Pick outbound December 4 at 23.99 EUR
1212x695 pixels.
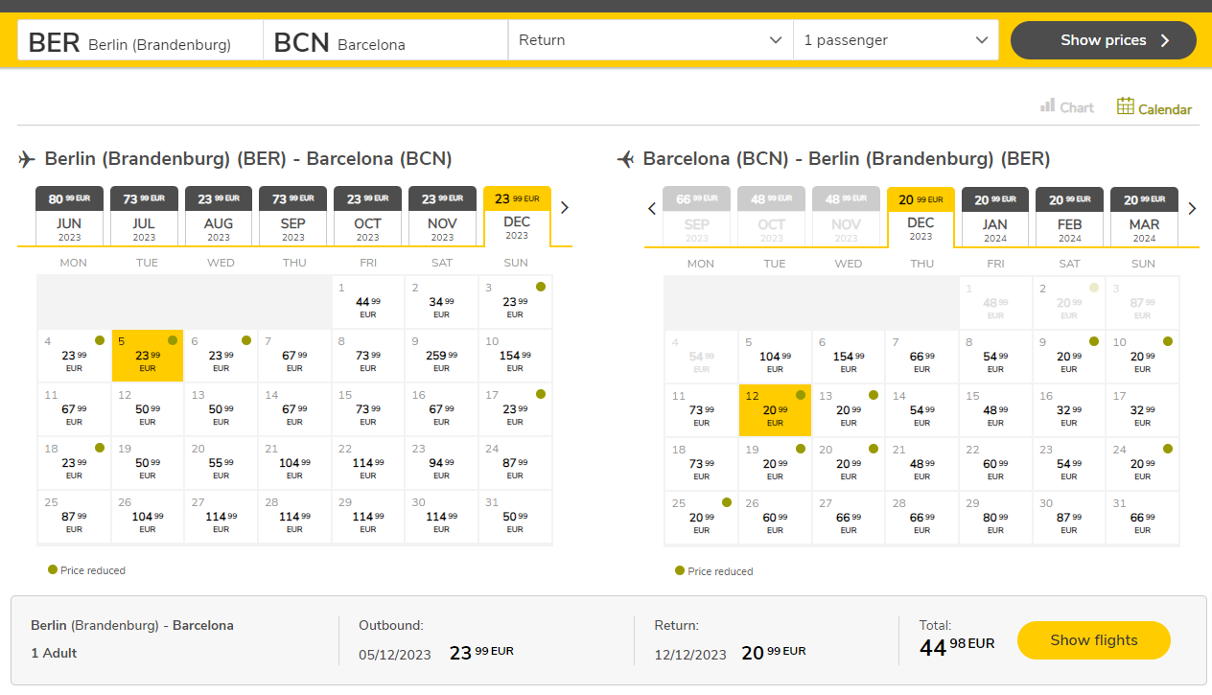click(x=74, y=356)
